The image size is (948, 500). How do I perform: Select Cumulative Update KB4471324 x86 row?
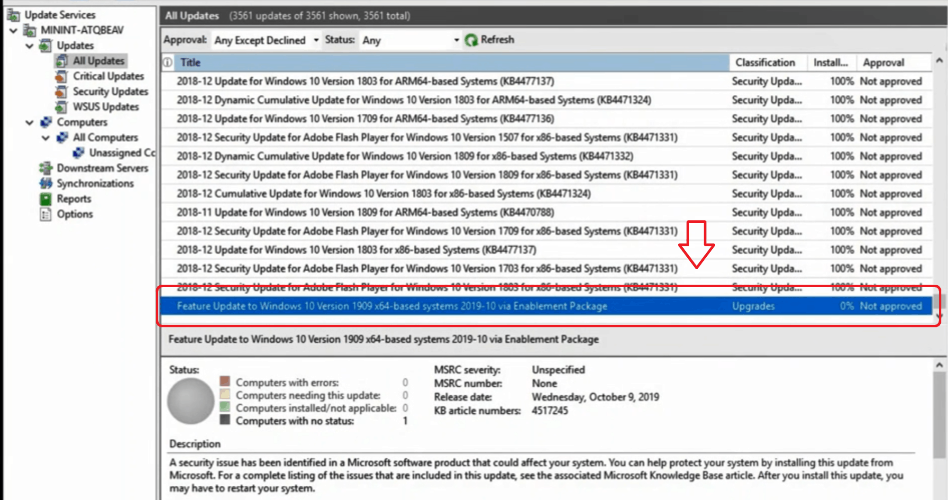(x=546, y=194)
